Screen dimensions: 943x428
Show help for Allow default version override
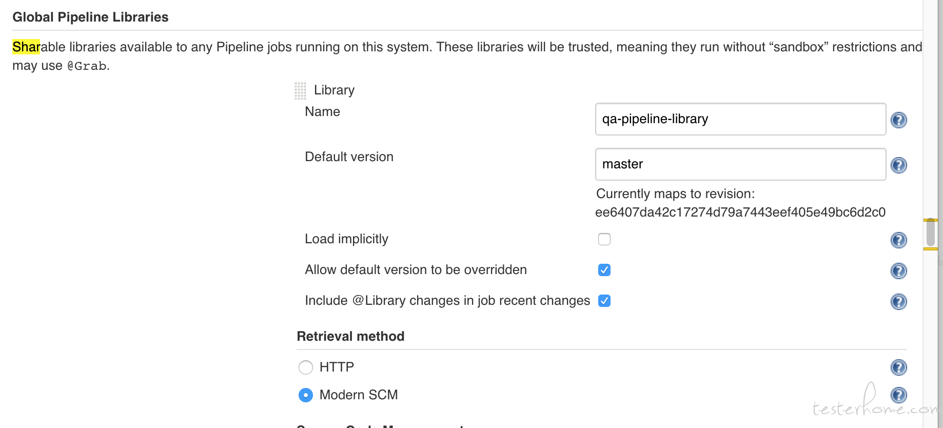[x=898, y=271]
